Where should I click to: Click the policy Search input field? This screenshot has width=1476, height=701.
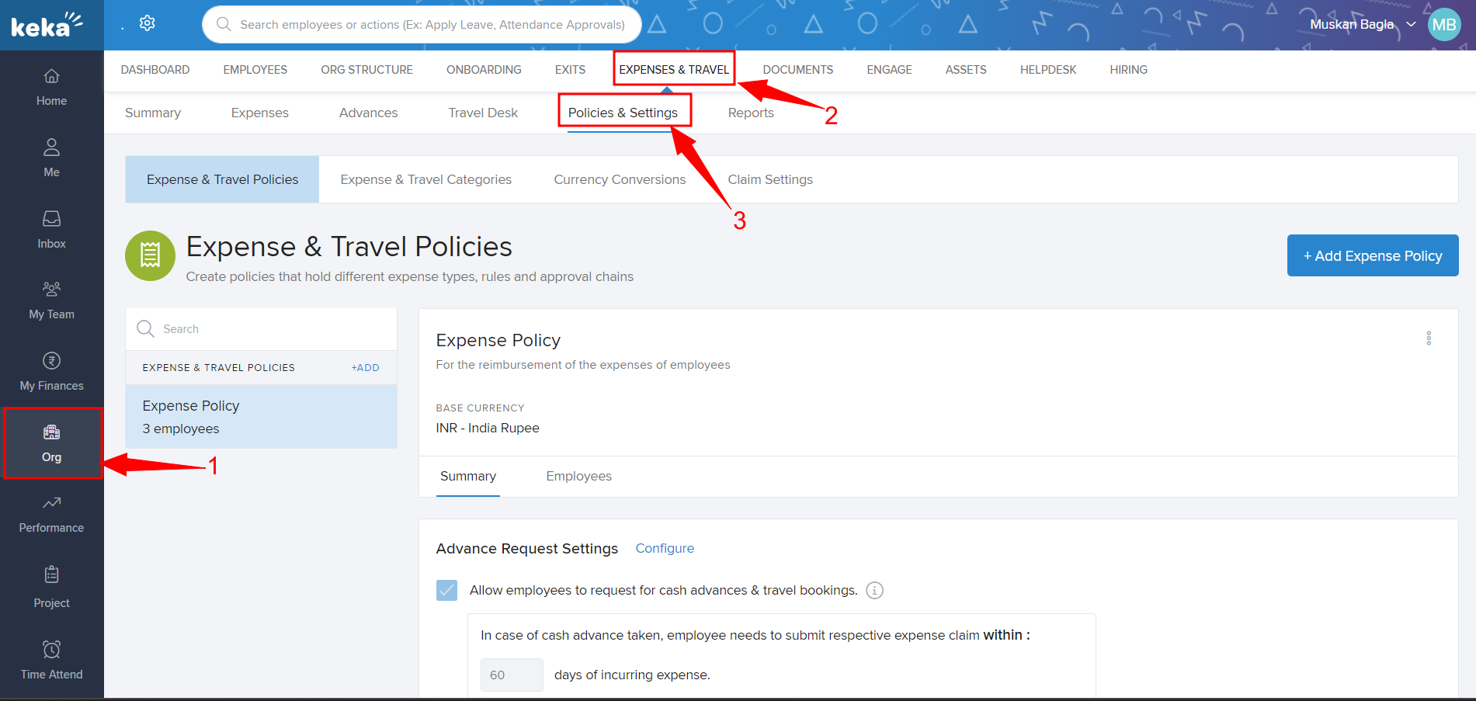pyautogui.click(x=272, y=329)
